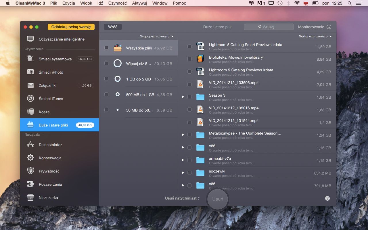Click the Wi-Fi status icon
368x230 pixels.
point(297,3)
